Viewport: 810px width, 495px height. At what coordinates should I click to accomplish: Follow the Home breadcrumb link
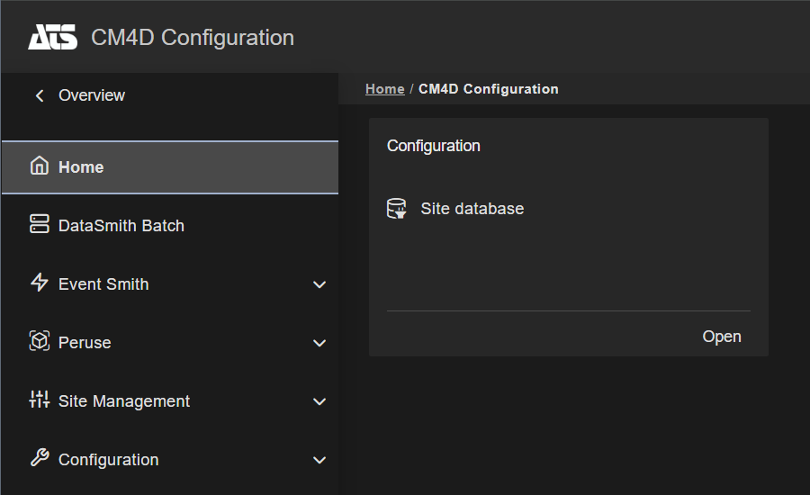[x=384, y=89]
